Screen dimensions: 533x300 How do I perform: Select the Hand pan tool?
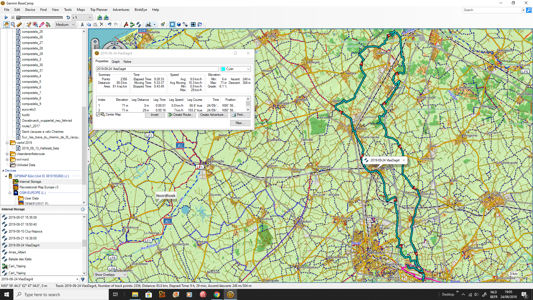coord(6,24)
